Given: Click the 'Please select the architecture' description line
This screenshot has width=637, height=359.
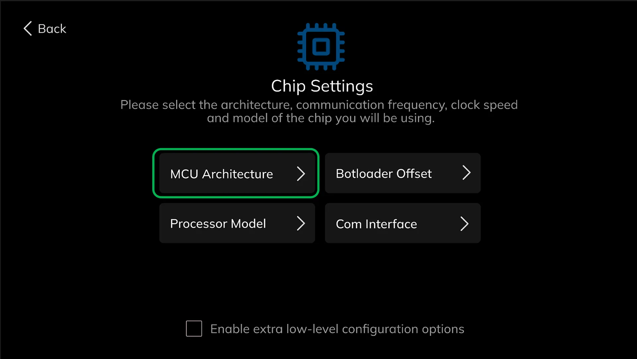Looking at the screenshot, I should point(319,105).
